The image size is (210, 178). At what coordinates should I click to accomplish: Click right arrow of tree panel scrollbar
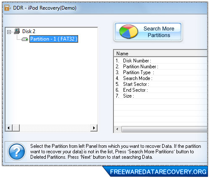[94, 128]
